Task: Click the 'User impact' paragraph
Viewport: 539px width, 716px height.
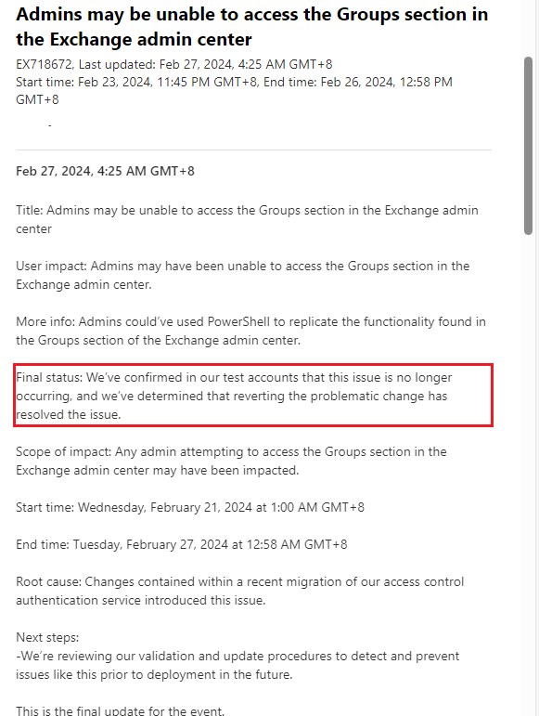Action: pyautogui.click(x=242, y=276)
